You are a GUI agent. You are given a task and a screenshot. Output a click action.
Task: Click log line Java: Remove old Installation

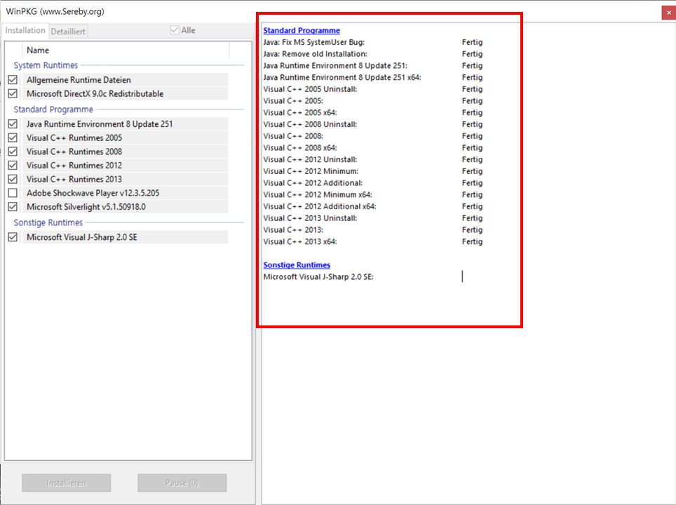point(315,54)
